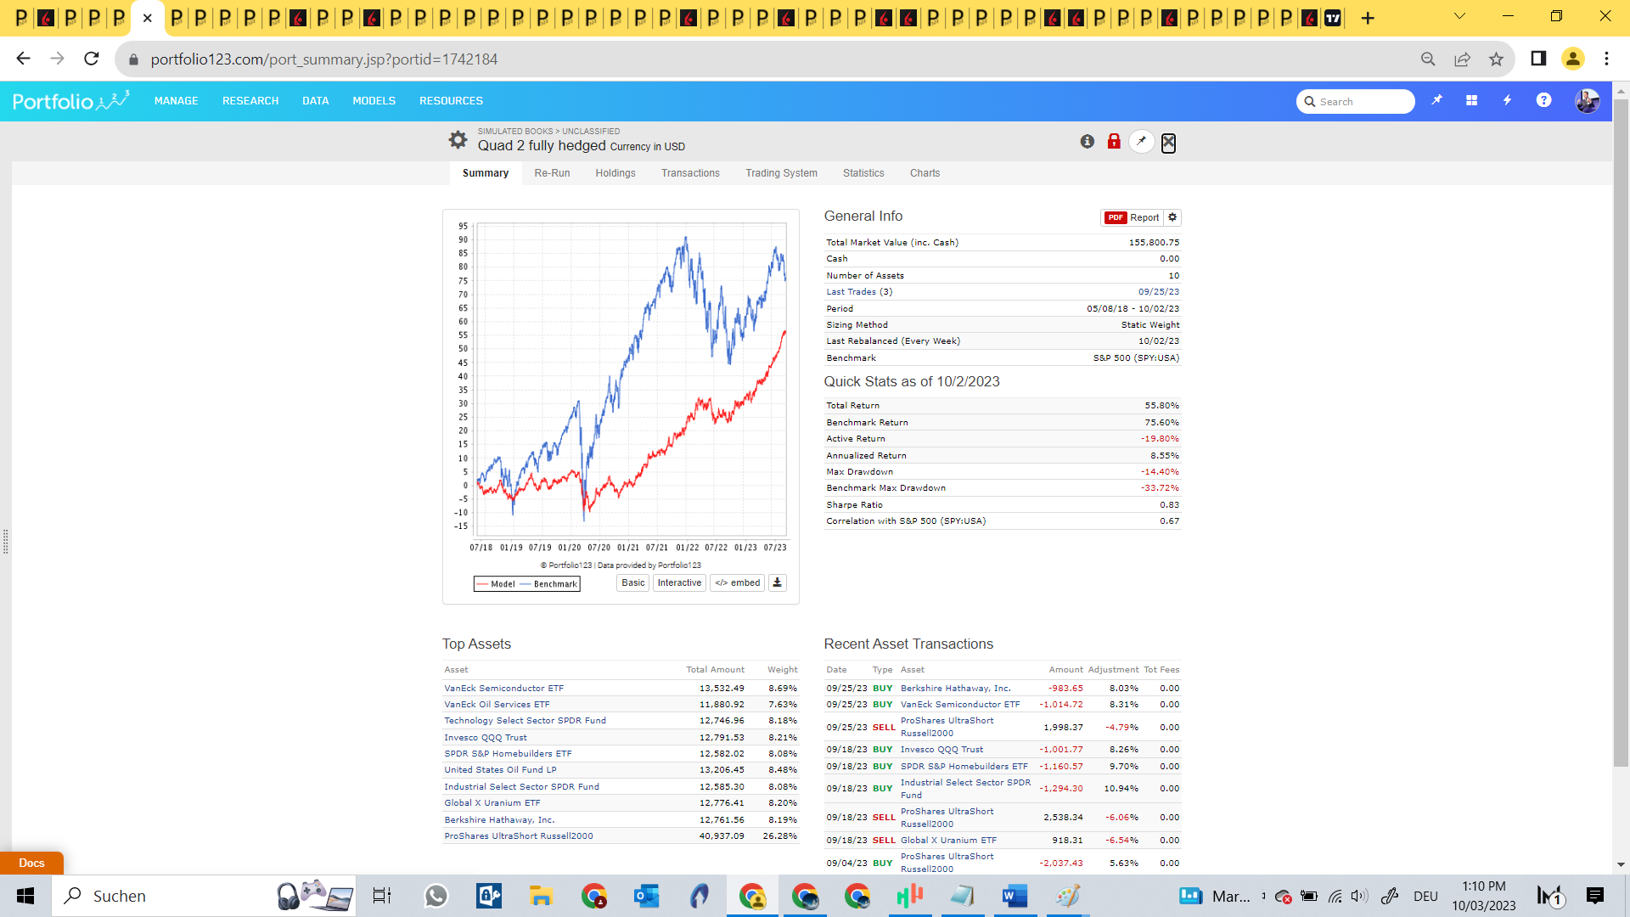
Task: Open the grid apps icon in header
Action: tap(1471, 100)
